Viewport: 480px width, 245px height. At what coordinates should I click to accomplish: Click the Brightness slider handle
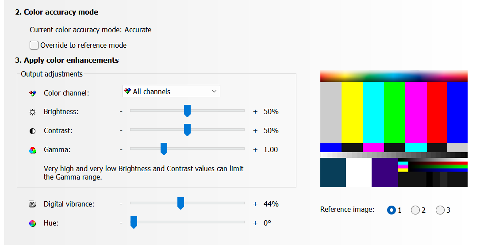[187, 111]
